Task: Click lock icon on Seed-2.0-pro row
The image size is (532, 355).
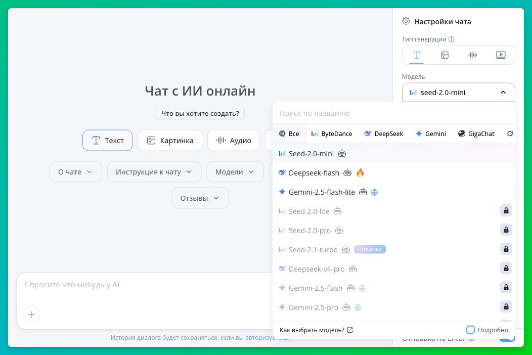Action: pyautogui.click(x=506, y=230)
